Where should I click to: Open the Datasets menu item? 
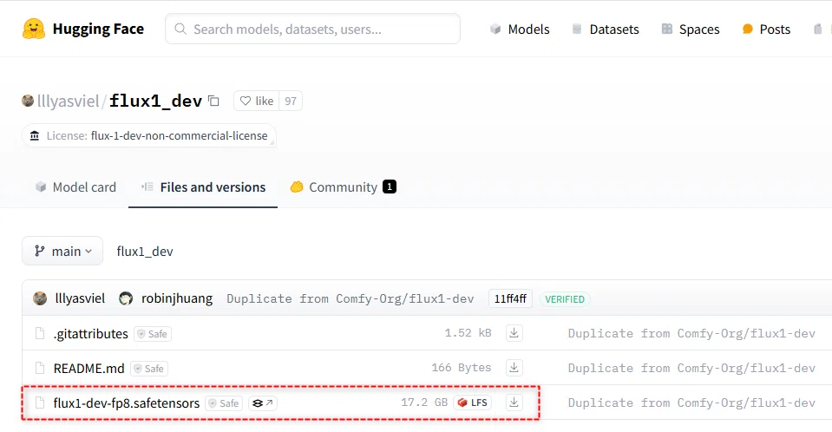click(x=605, y=29)
